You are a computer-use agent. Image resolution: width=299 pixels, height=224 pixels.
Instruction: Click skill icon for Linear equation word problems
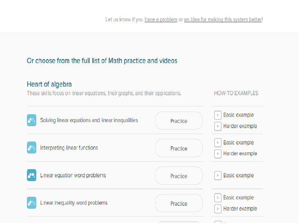click(x=31, y=175)
